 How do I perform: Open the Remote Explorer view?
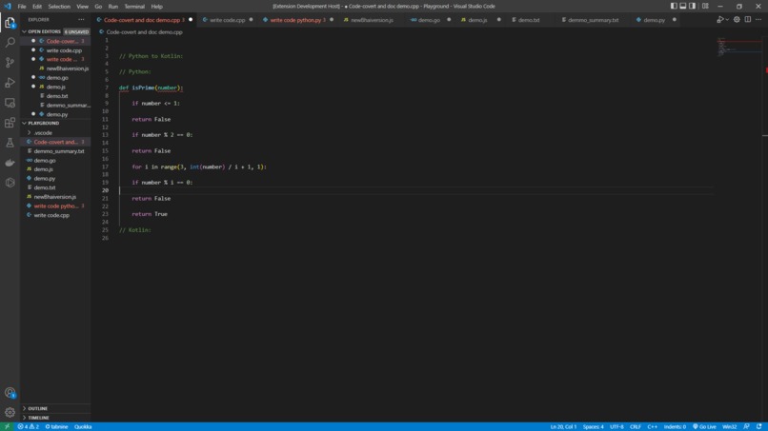pyautogui.click(x=10, y=103)
